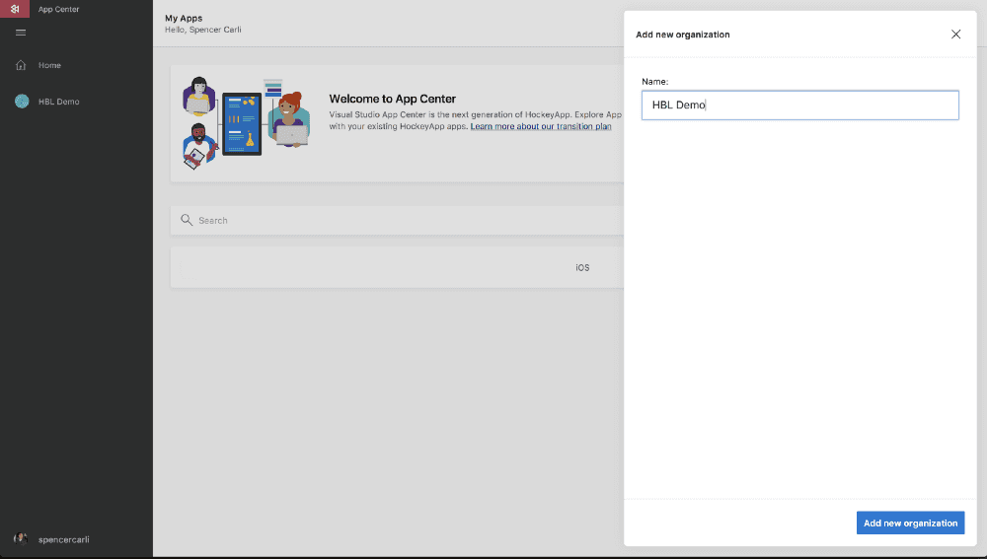Click the spencercarli profile avatar
987x559 pixels.
pyautogui.click(x=21, y=539)
